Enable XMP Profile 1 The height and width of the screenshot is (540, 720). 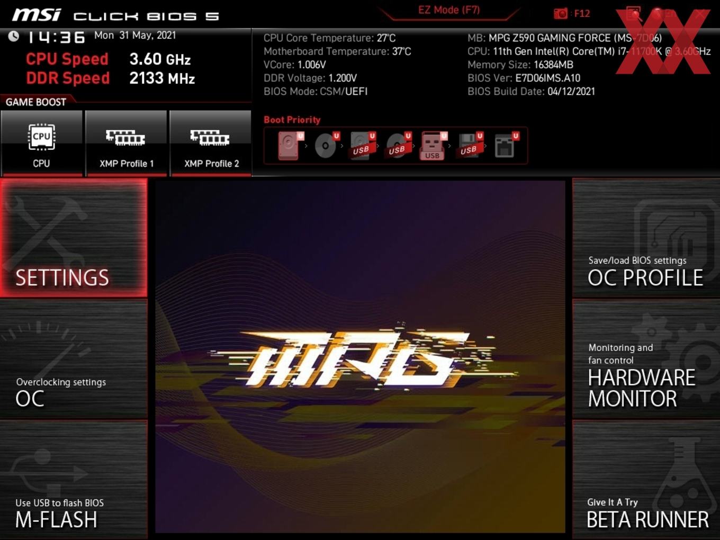pyautogui.click(x=126, y=143)
